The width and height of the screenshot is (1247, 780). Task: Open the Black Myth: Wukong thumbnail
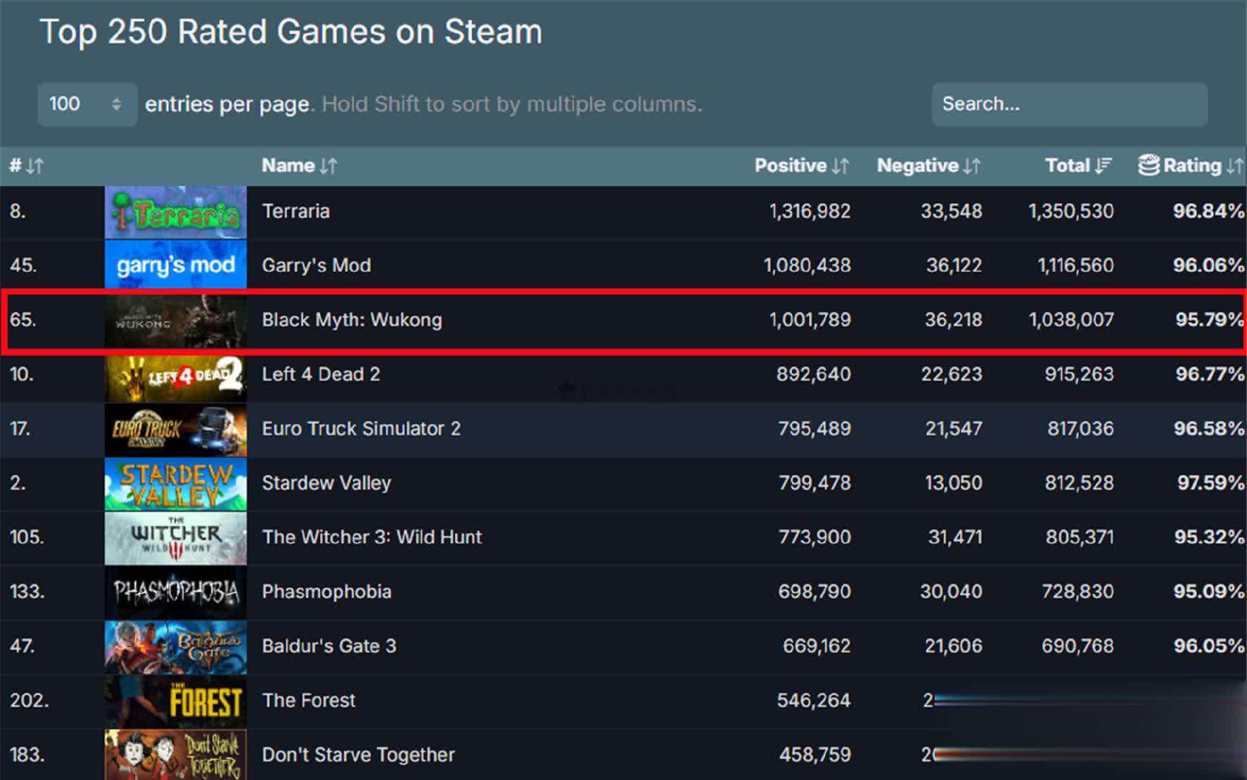click(176, 321)
